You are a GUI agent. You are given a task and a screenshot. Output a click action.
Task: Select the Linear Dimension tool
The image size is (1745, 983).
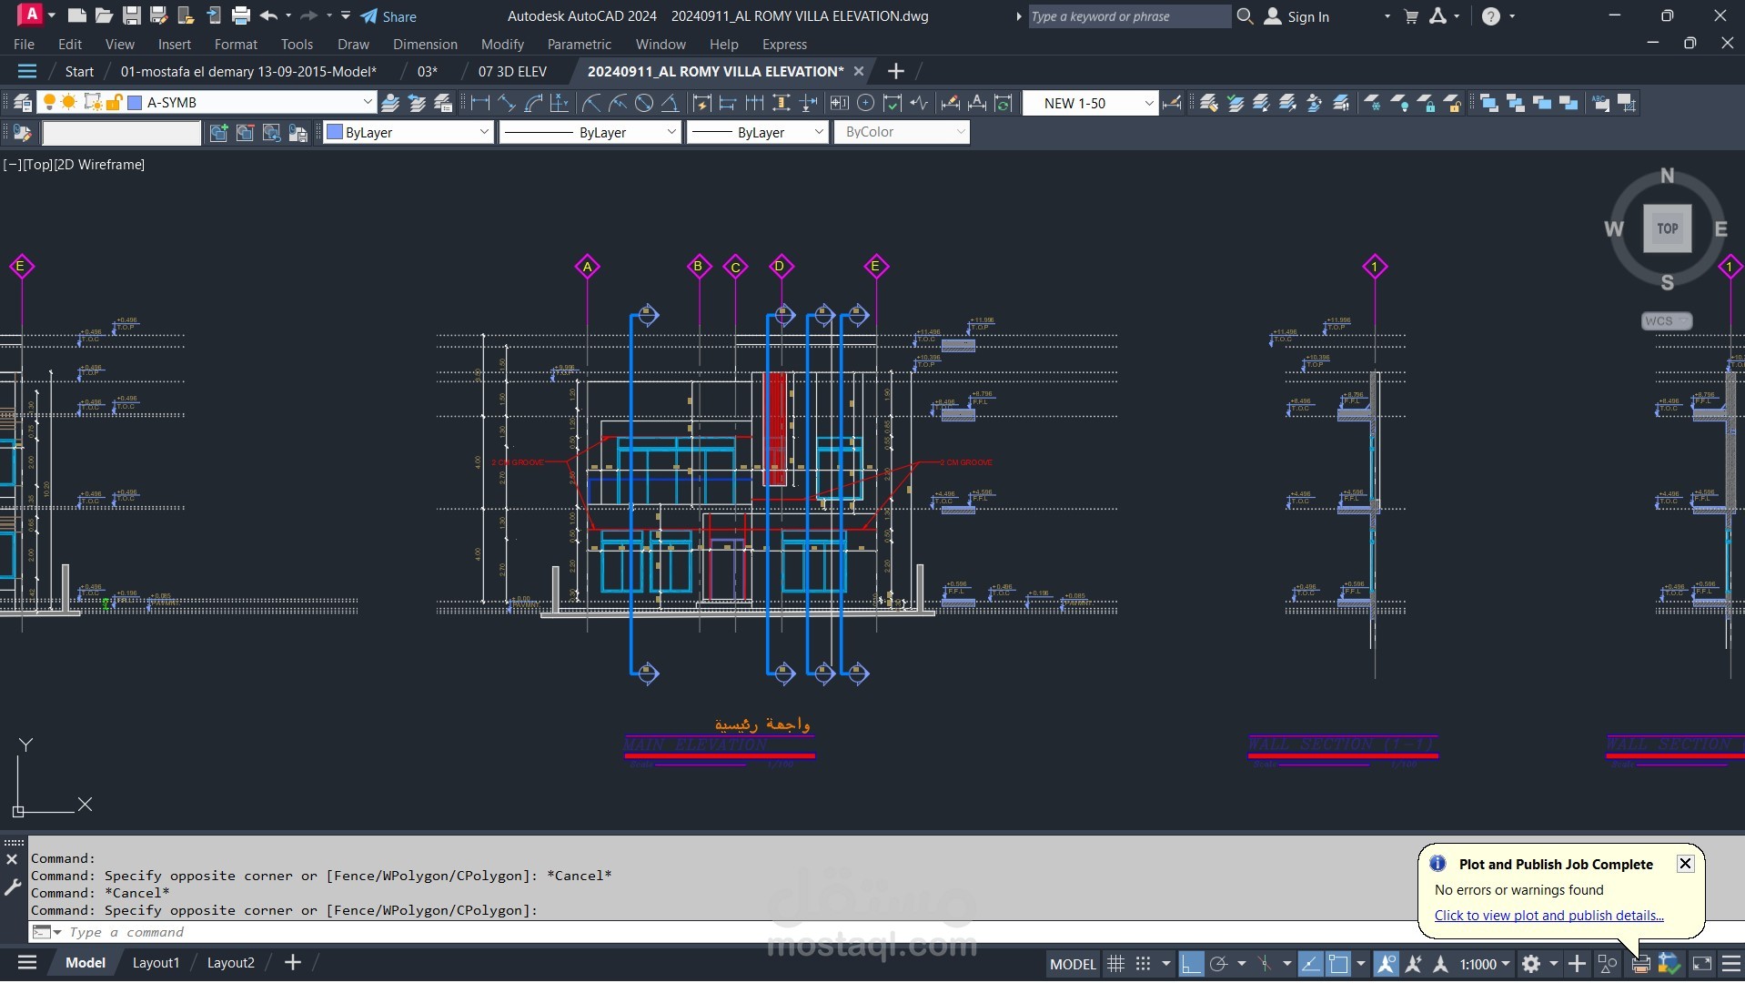(x=480, y=103)
